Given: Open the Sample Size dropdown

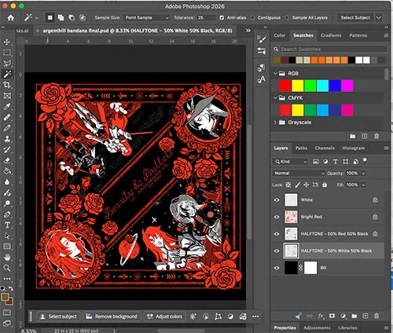Looking at the screenshot, I should tap(146, 18).
